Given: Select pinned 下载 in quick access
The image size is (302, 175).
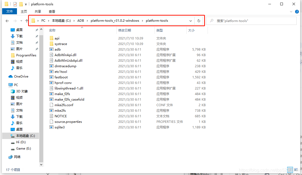Looking at the screenshot, I should [x=19, y=36].
